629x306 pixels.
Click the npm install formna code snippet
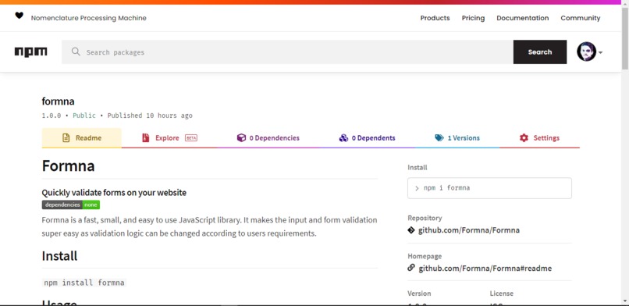tap(84, 283)
